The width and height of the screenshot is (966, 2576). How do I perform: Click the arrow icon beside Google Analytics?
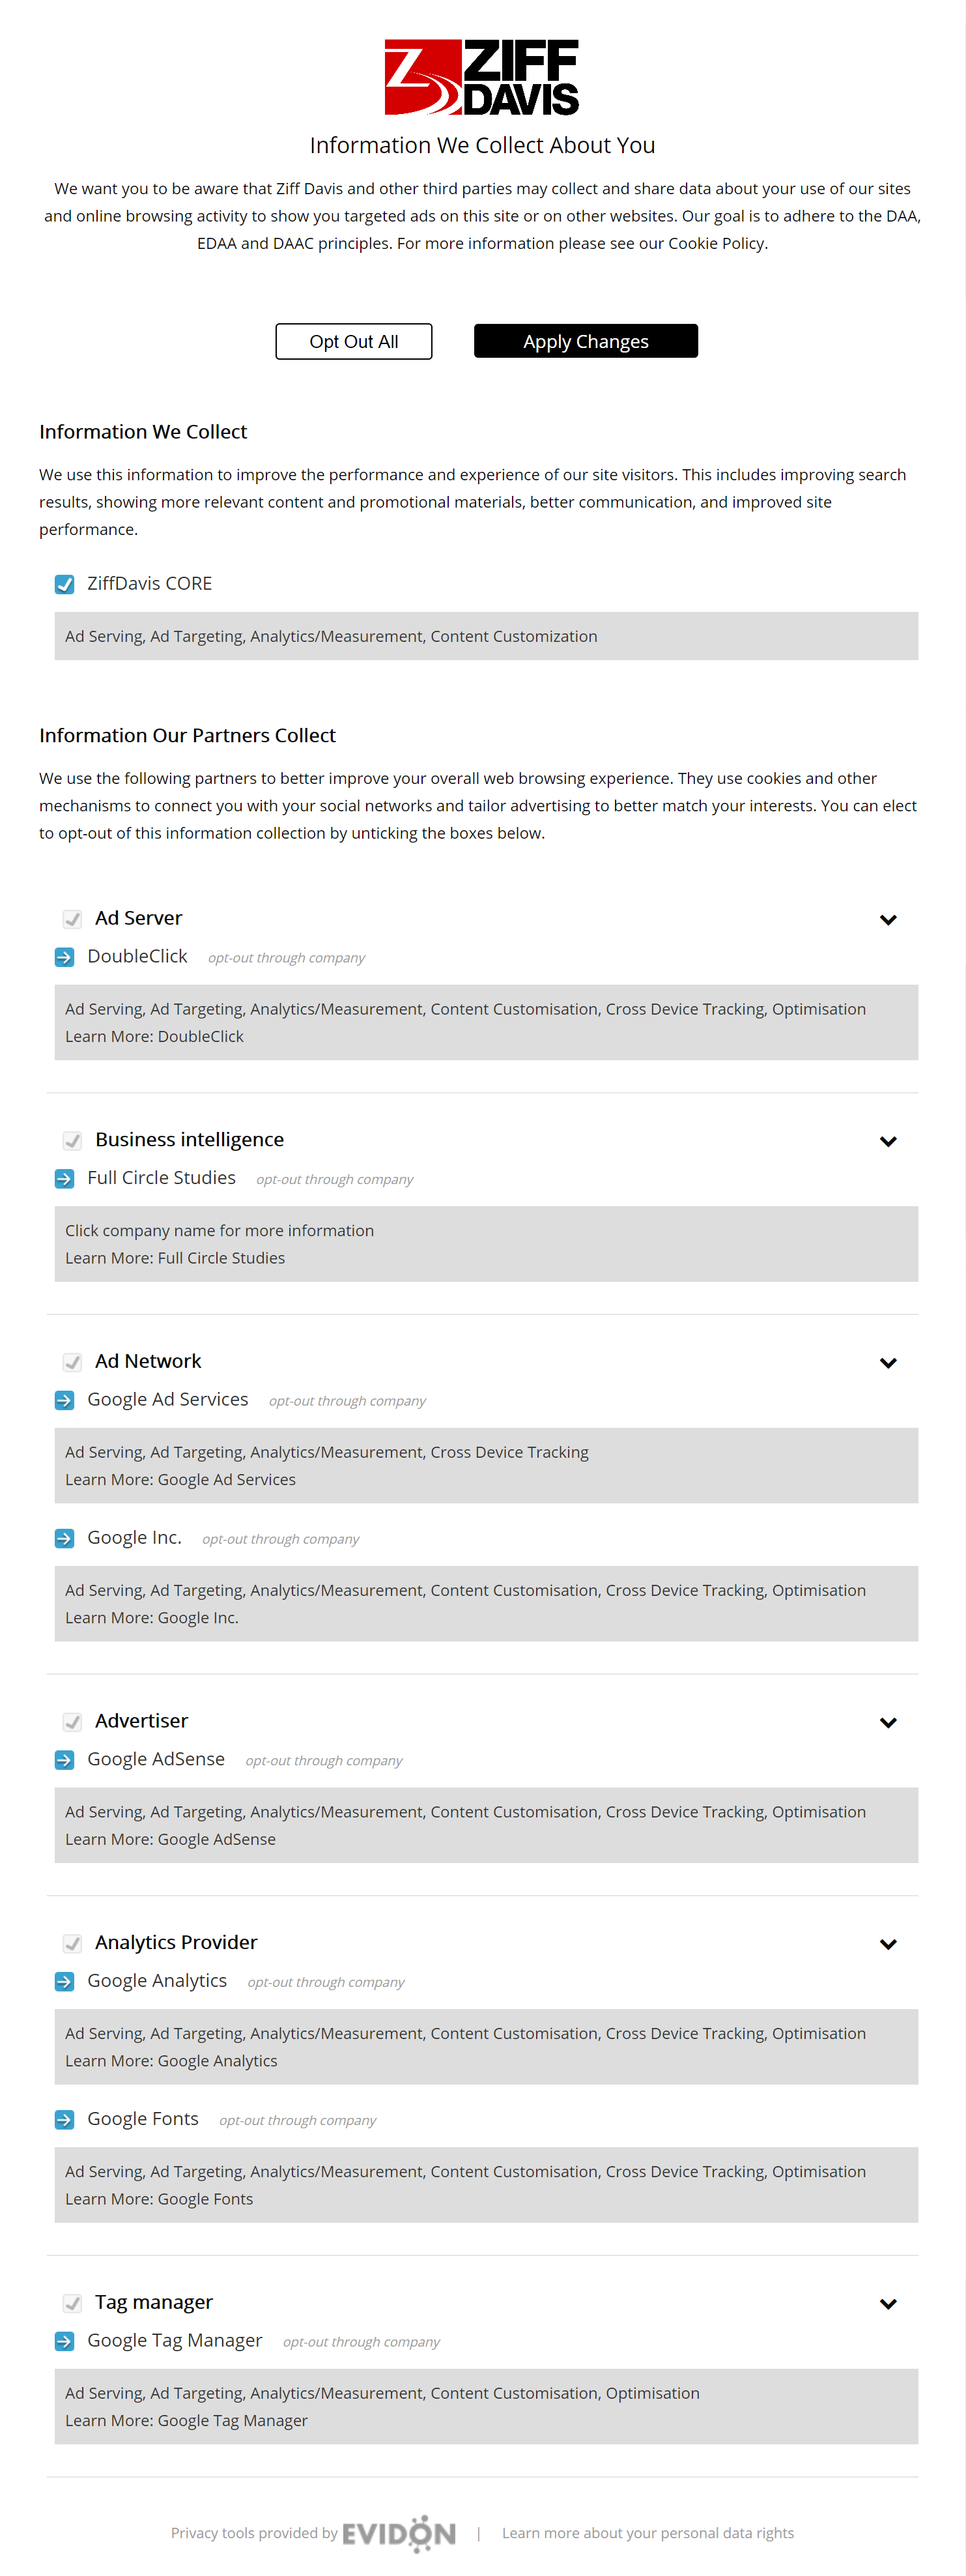[64, 1981]
